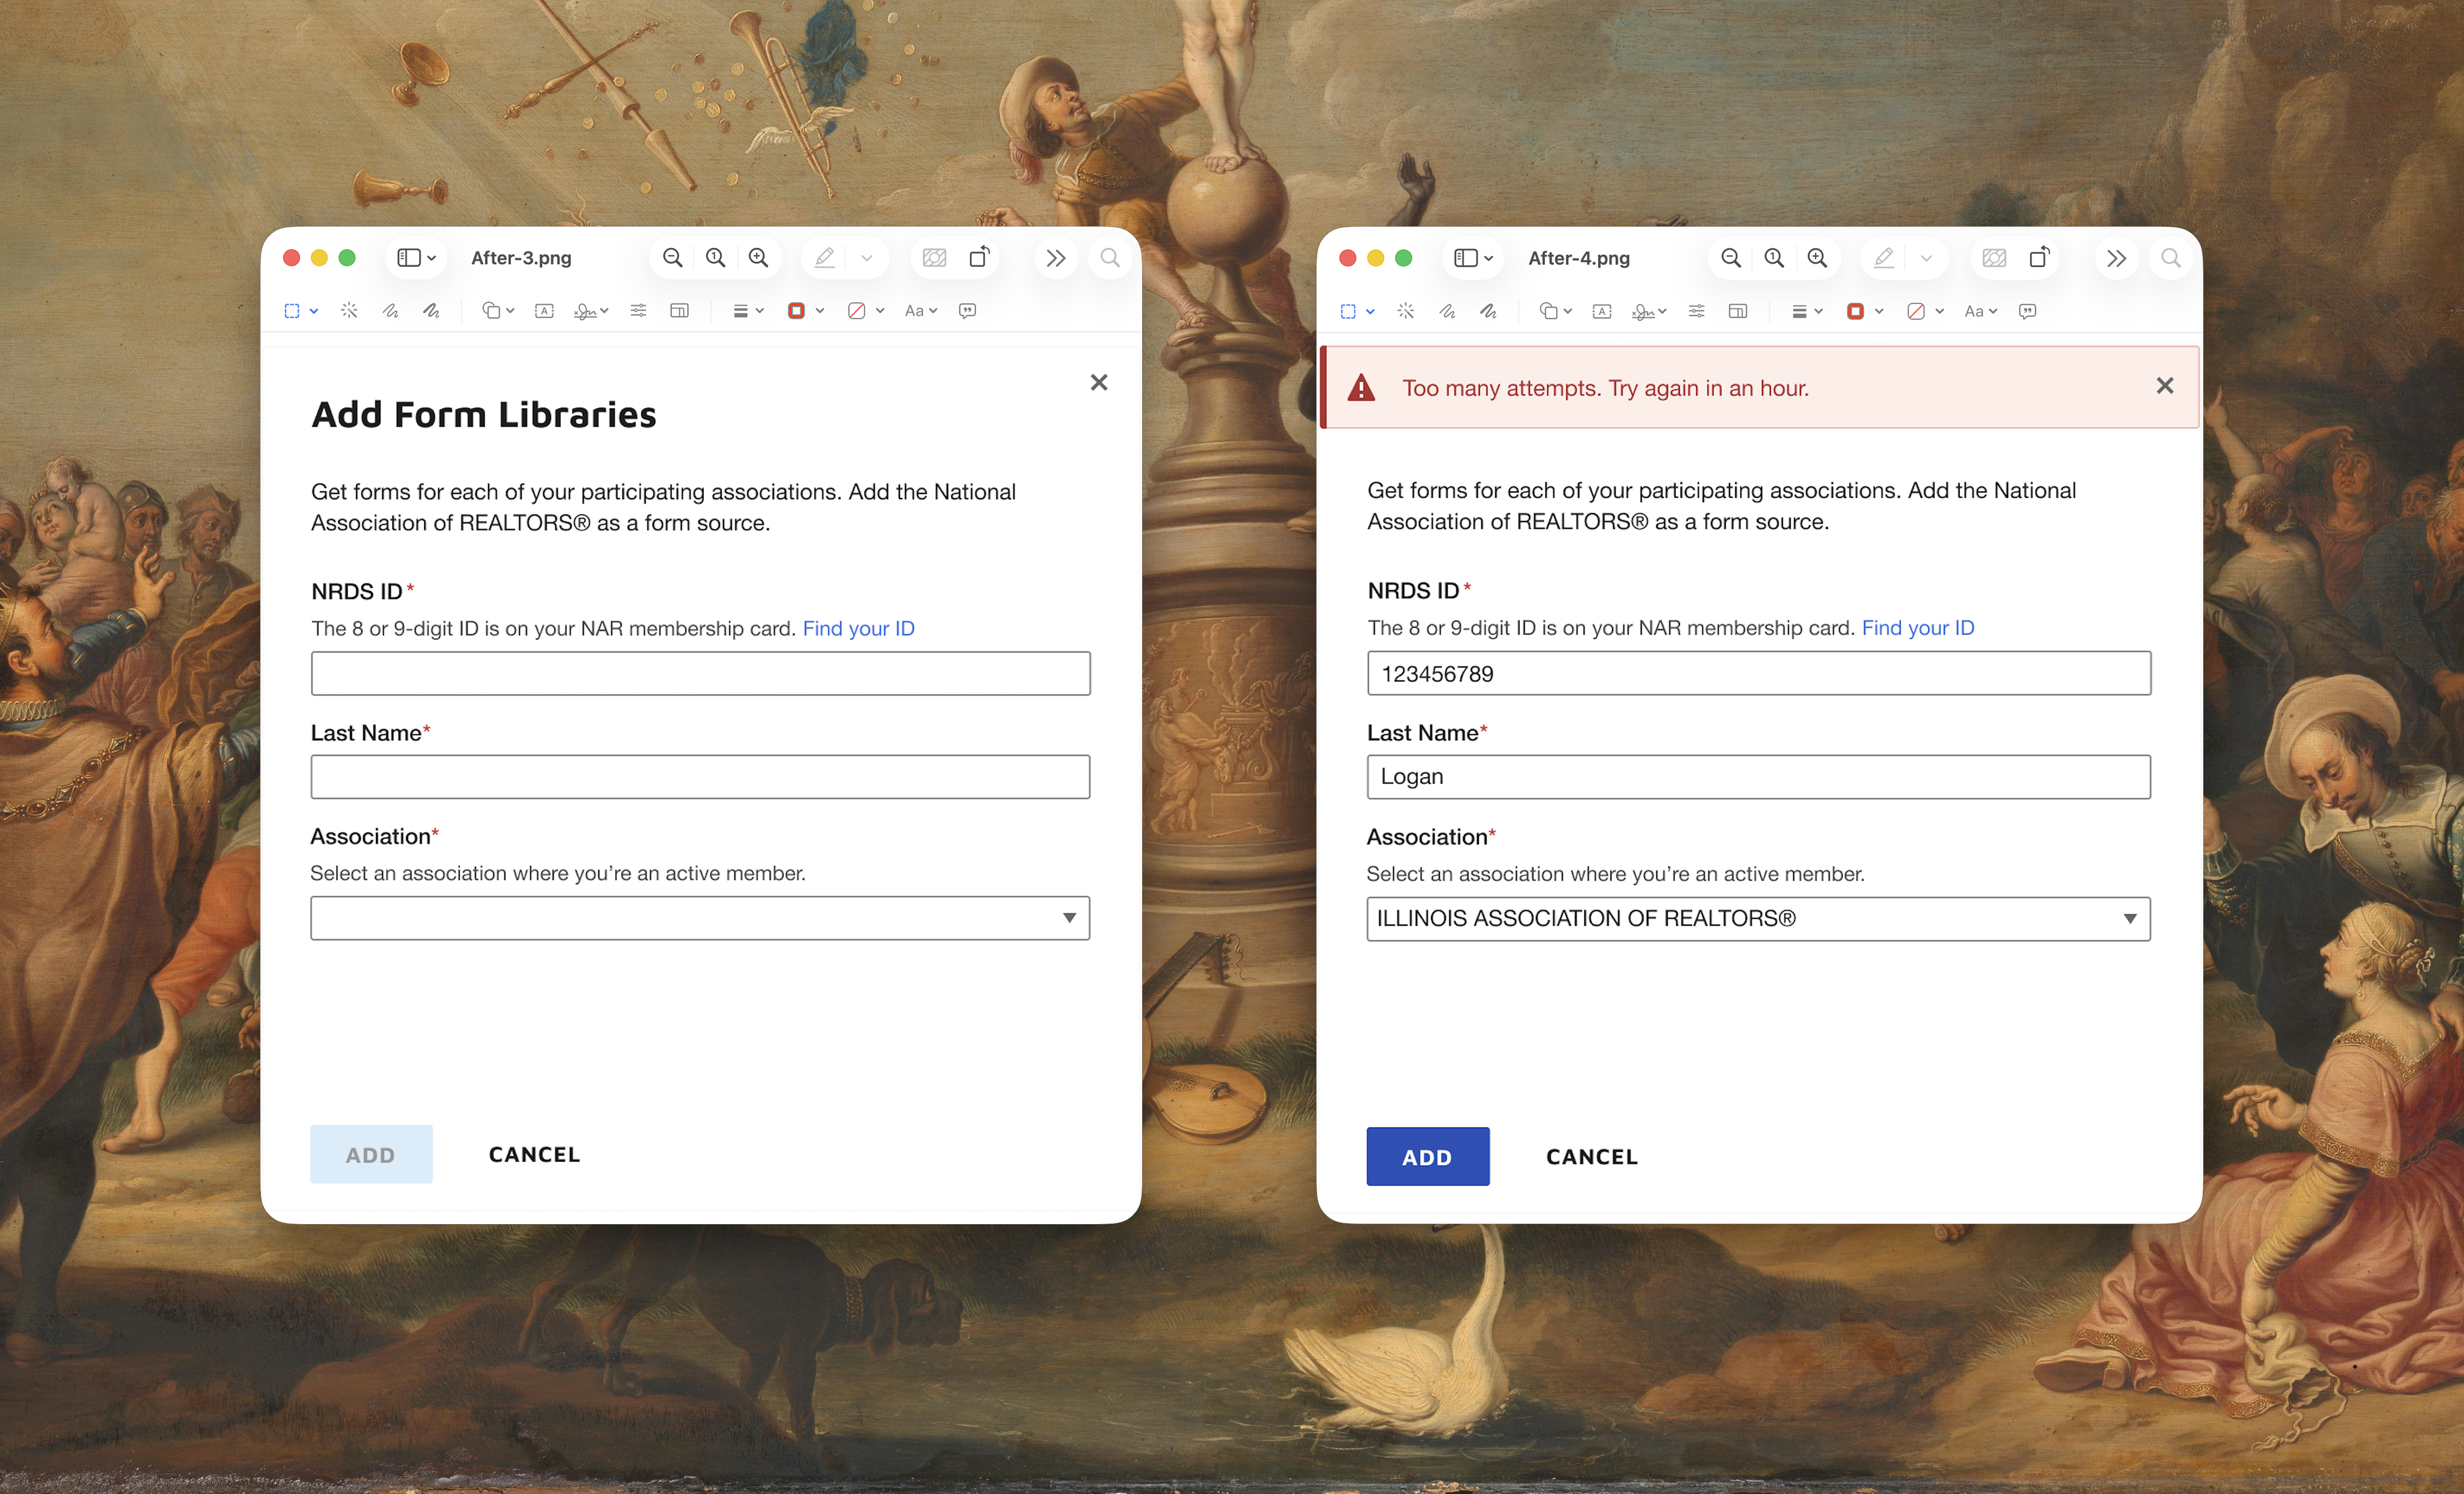The image size is (2464, 1494).
Task: Zoom out in After-3.png window
Action: pyautogui.click(x=672, y=258)
